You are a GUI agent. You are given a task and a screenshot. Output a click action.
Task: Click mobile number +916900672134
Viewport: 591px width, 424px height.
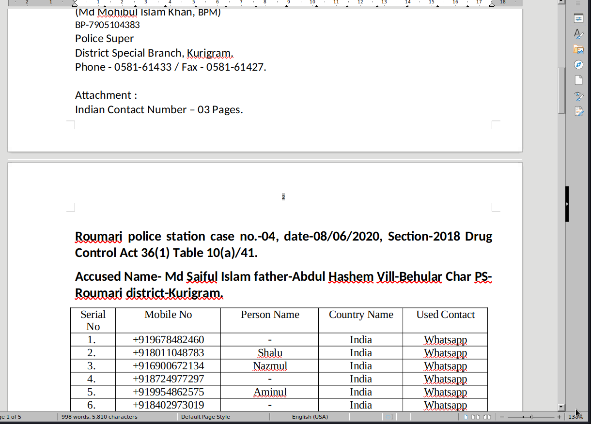pos(168,366)
